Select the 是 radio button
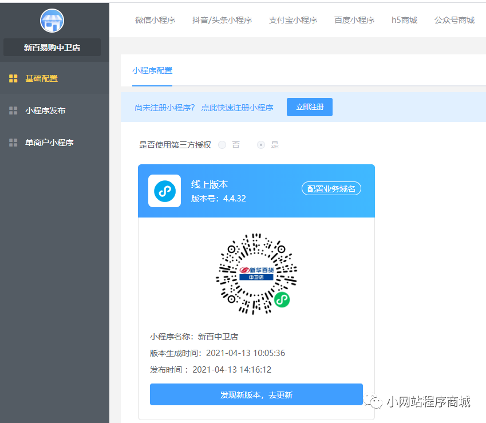Viewport: 486px width, 423px height. (x=261, y=145)
